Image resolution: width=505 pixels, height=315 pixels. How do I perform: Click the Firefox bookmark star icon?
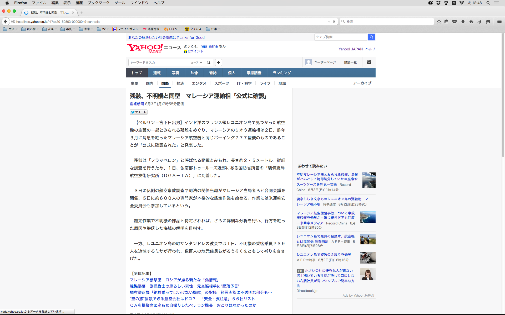[x=439, y=22]
